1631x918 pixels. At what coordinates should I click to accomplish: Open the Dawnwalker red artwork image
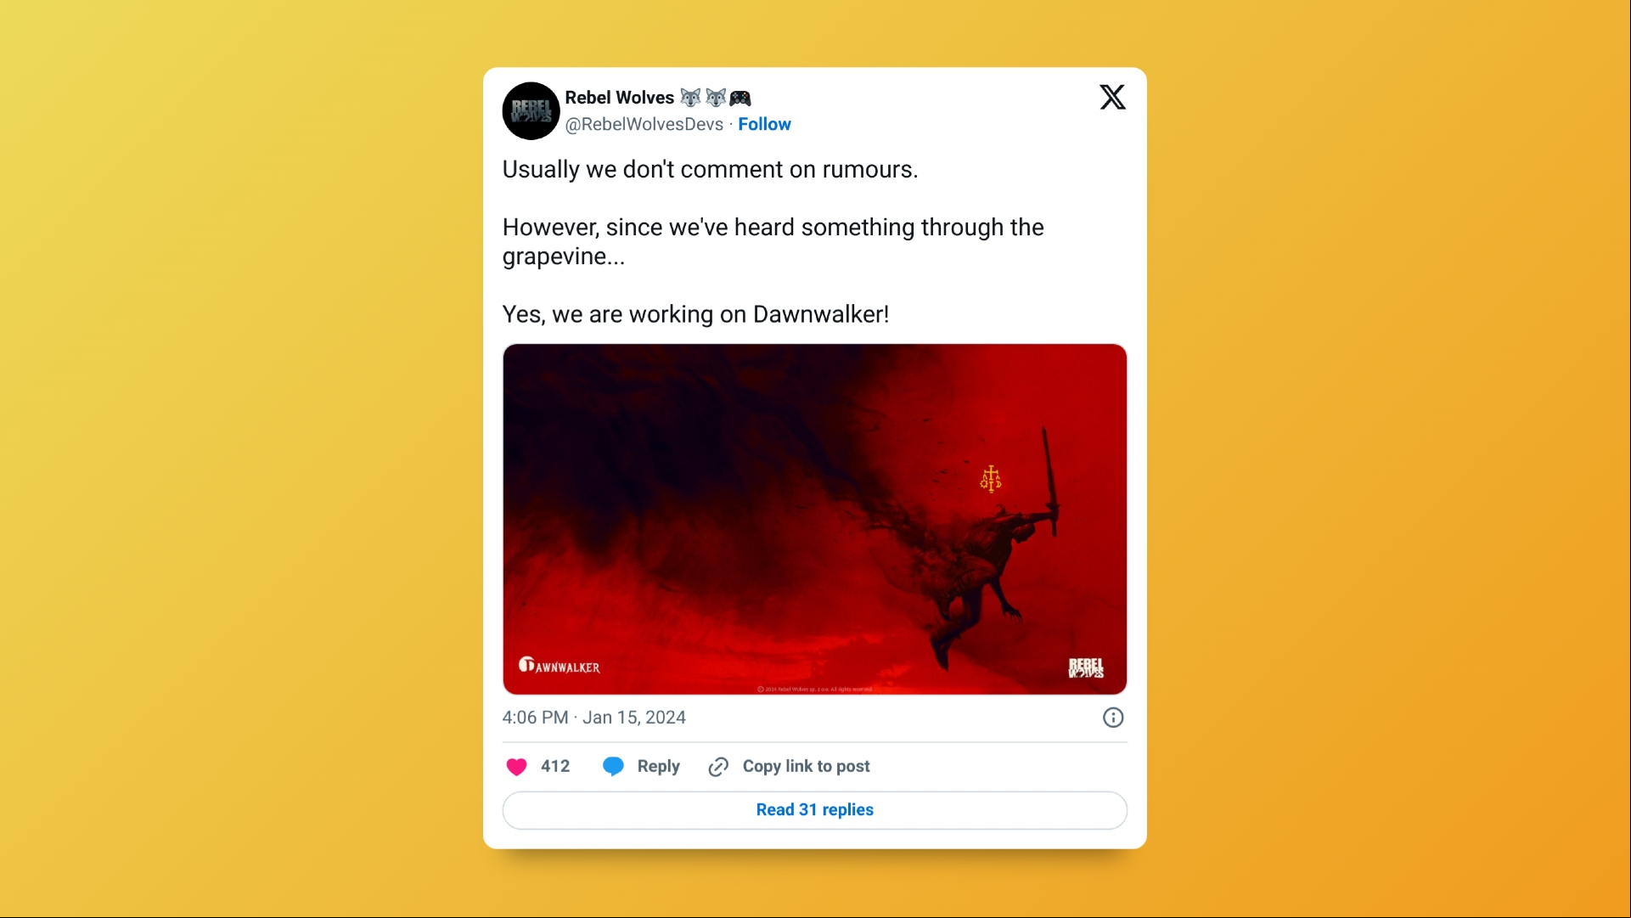(x=815, y=519)
